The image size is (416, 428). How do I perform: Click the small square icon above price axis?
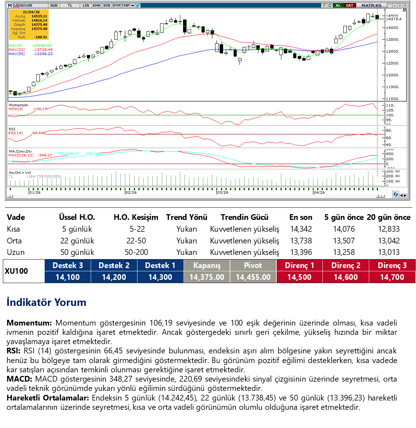405,10
